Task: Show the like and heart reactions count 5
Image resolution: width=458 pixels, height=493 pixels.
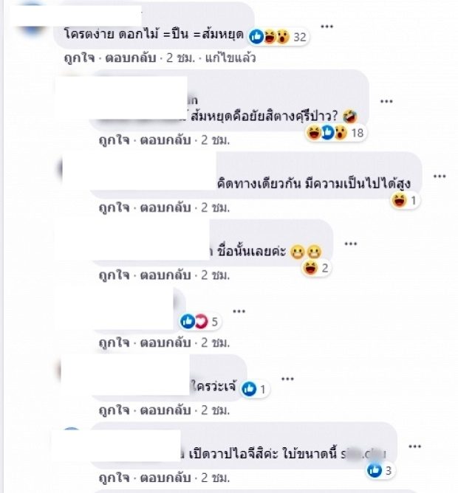Action: click(x=199, y=322)
